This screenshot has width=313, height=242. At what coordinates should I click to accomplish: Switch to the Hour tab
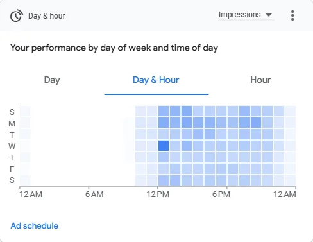click(x=260, y=80)
